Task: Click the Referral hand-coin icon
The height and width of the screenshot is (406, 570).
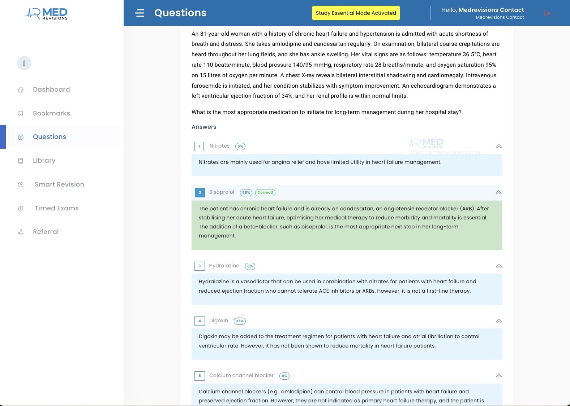Action: click(x=21, y=232)
